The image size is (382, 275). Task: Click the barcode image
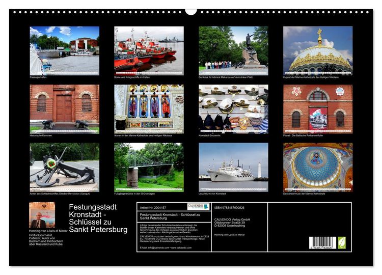pos(322,242)
